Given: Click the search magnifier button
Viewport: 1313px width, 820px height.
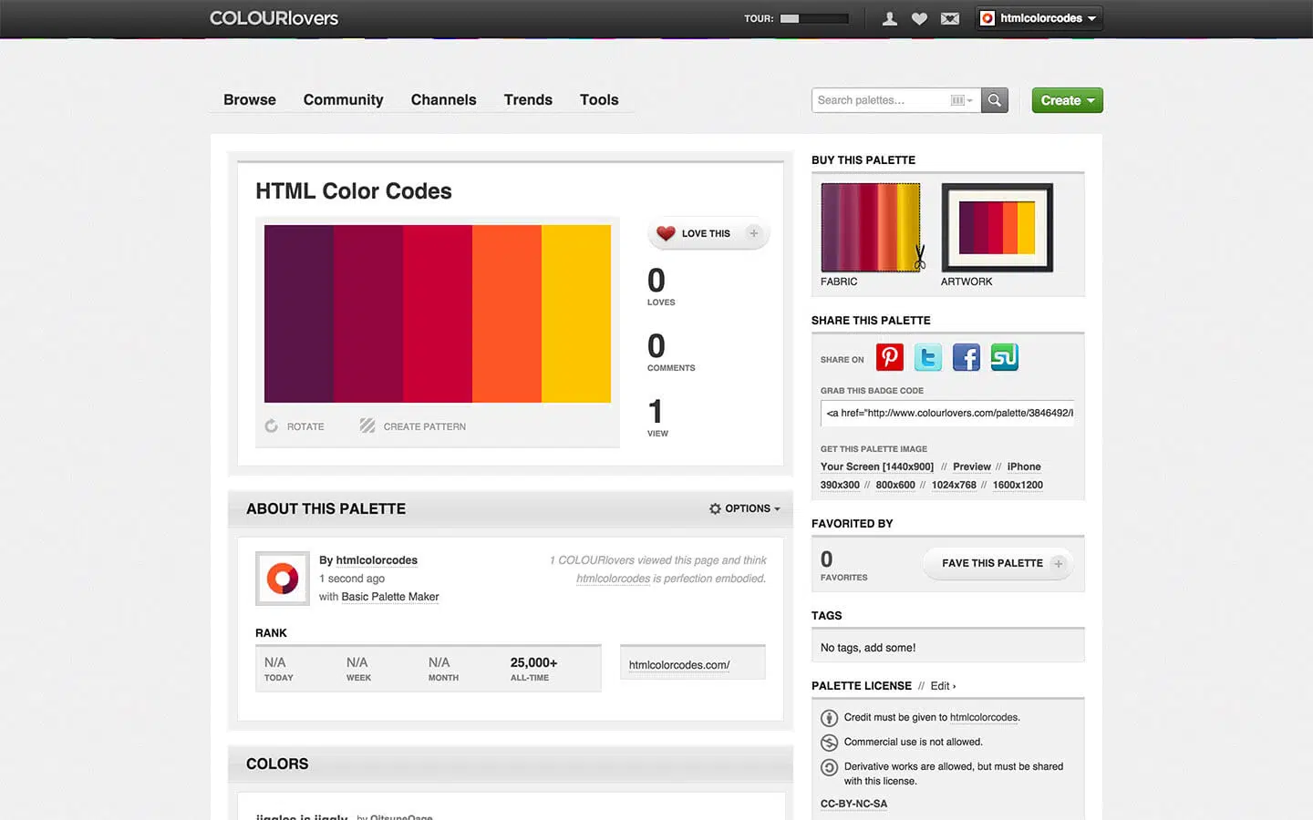Looking at the screenshot, I should tap(994, 100).
